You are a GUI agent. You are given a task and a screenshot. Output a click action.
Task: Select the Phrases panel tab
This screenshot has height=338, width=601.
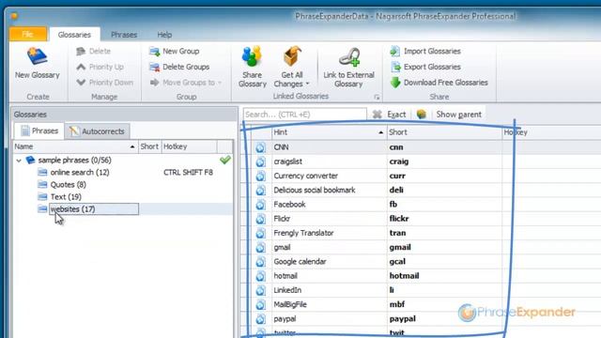(x=39, y=131)
